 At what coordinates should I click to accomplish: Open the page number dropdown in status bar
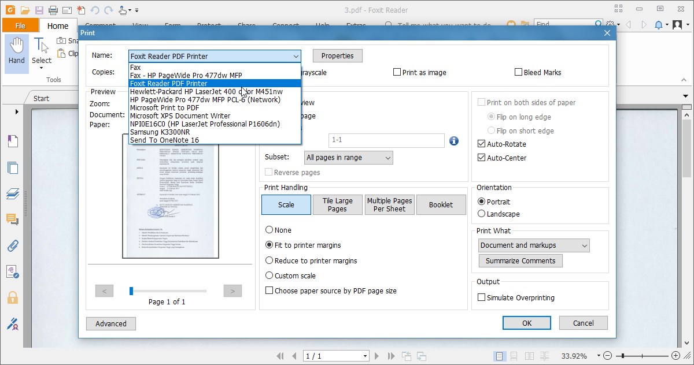pyautogui.click(x=365, y=356)
